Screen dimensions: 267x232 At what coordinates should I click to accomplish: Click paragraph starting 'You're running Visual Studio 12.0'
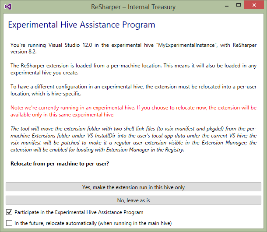pyautogui.click(x=133, y=48)
